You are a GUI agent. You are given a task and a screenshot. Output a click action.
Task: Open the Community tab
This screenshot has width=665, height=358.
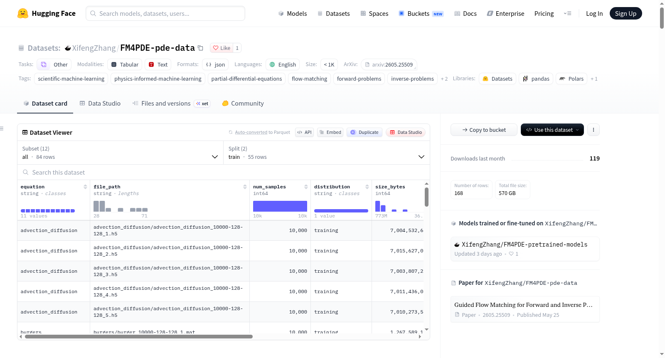click(x=243, y=104)
